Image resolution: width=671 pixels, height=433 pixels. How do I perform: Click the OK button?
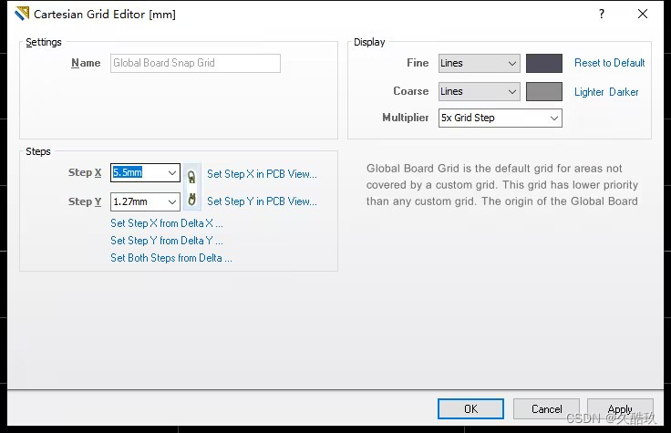[x=470, y=409]
